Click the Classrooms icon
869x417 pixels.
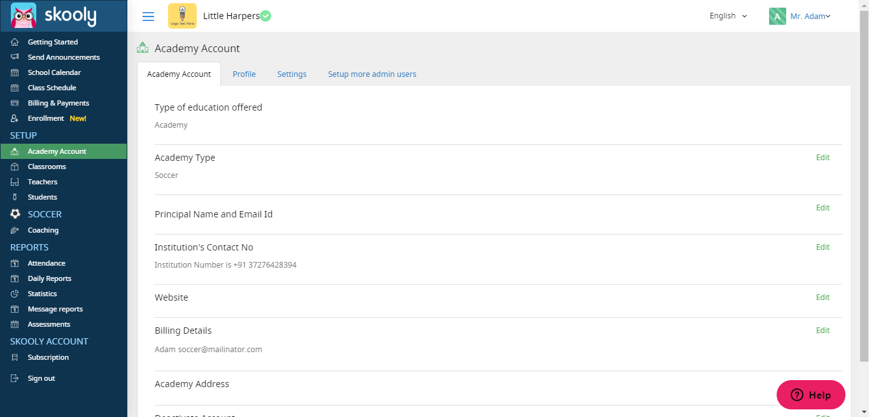(x=15, y=167)
